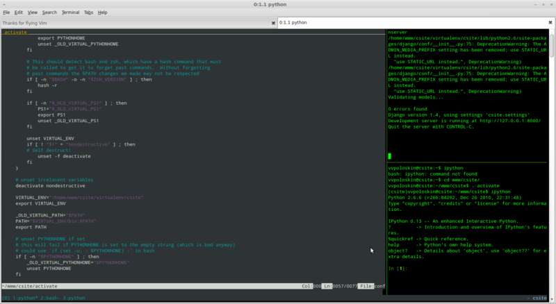The height and width of the screenshot is (304, 556).
Task: Click the 'activate' buffer label in Vim
Action: pyautogui.click(x=15, y=32)
